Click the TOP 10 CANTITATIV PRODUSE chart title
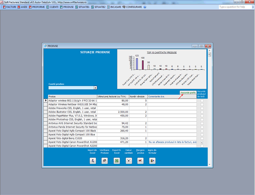 [162, 53]
